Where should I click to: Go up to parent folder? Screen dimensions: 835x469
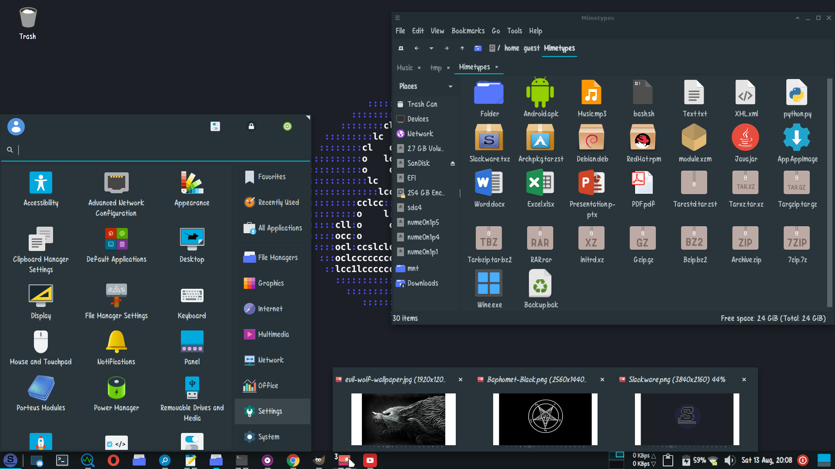click(x=462, y=48)
